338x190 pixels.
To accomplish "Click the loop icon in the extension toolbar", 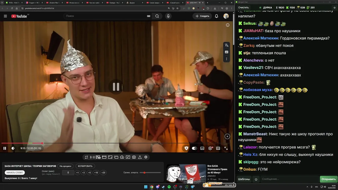I will click(86, 157).
